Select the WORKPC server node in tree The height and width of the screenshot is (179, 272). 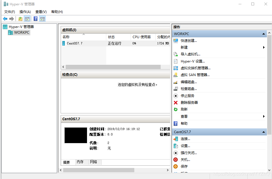(19, 32)
